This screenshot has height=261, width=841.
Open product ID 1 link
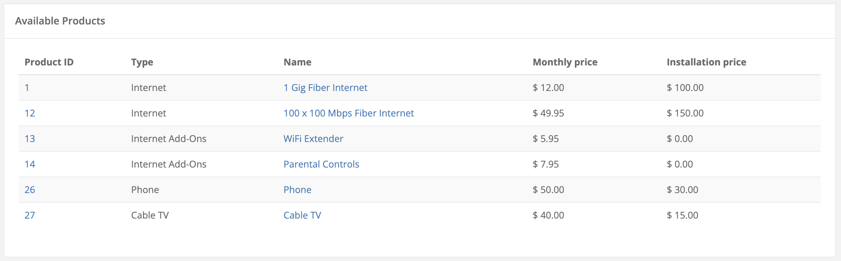tap(27, 88)
